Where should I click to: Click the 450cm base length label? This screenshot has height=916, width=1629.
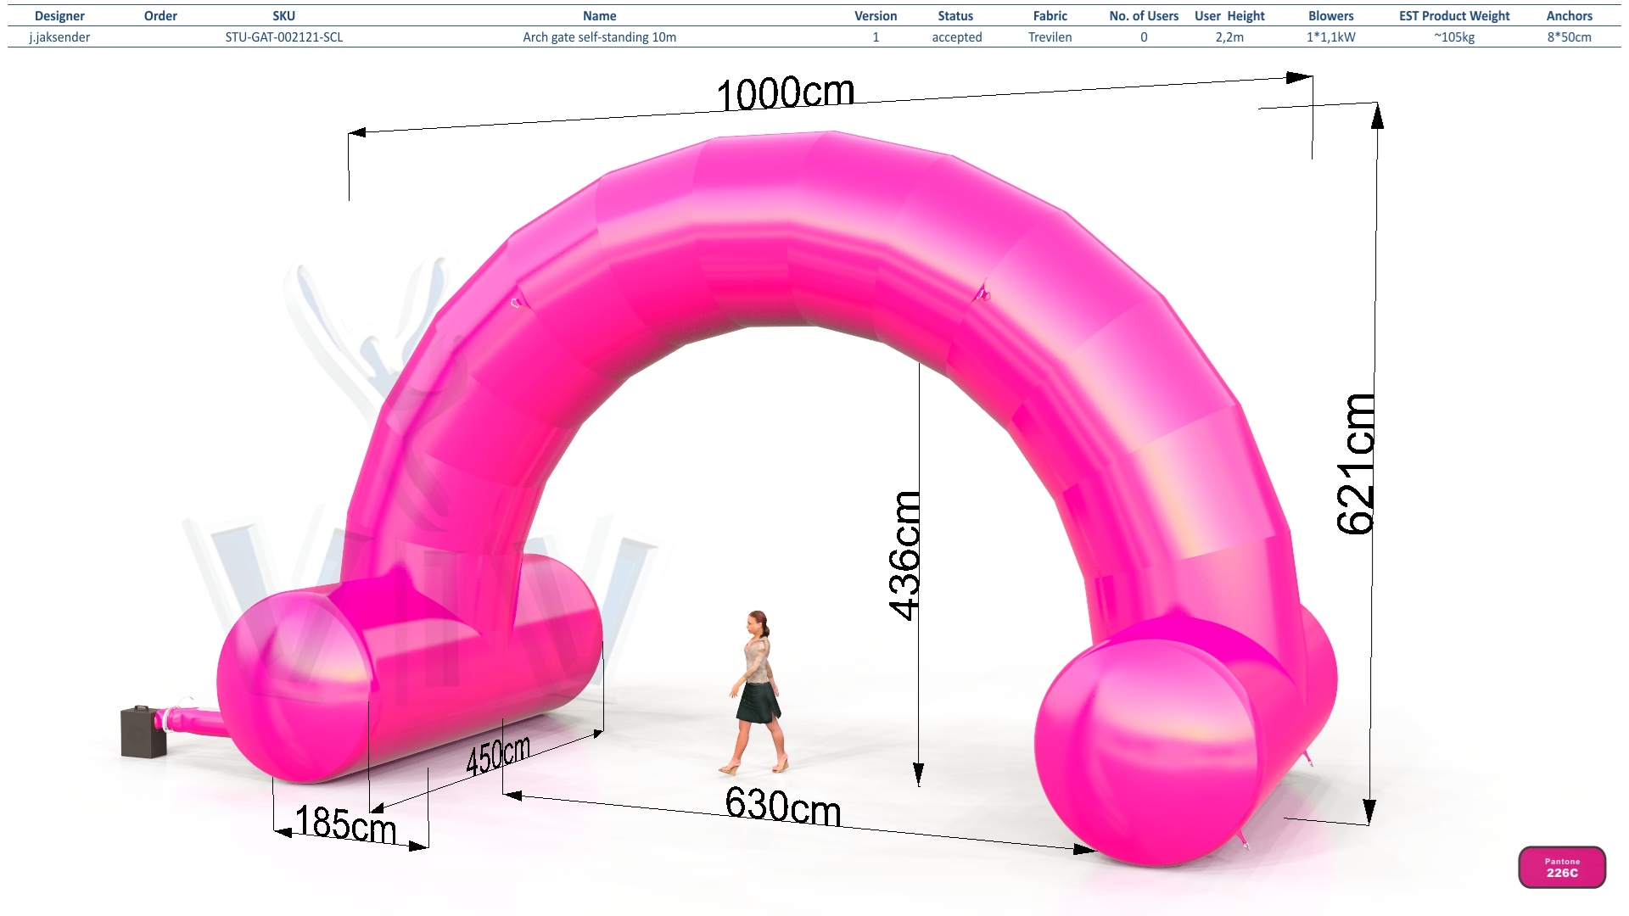(x=498, y=755)
